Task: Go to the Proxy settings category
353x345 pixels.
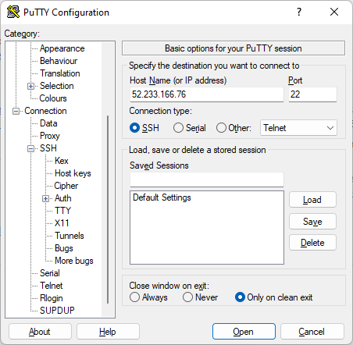Action: click(50, 136)
